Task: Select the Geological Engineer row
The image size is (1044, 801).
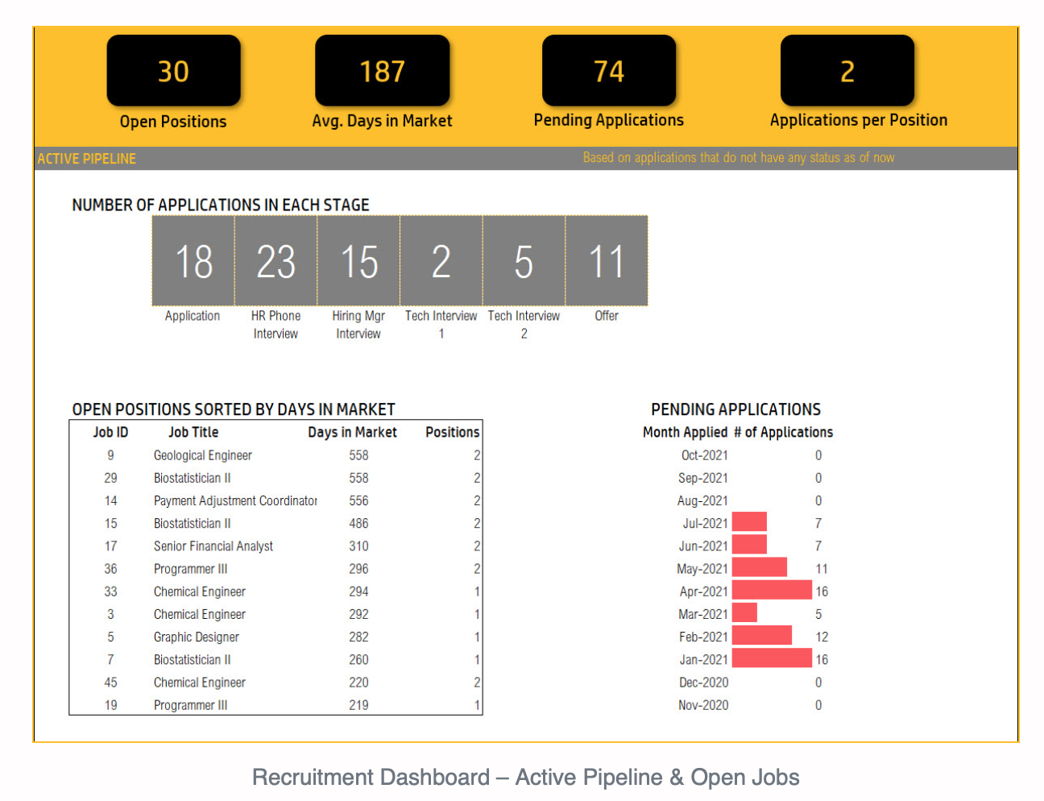Action: 276,455
